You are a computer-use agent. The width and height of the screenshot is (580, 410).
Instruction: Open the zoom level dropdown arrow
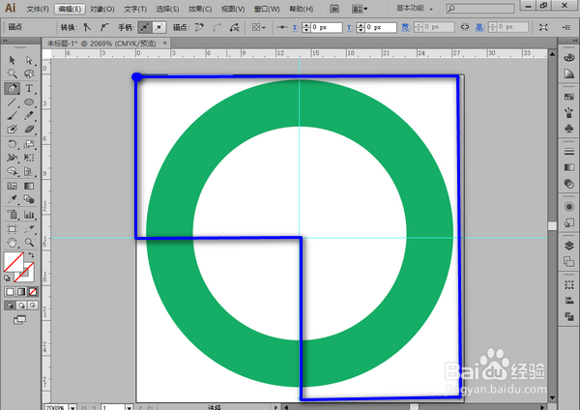[72, 407]
